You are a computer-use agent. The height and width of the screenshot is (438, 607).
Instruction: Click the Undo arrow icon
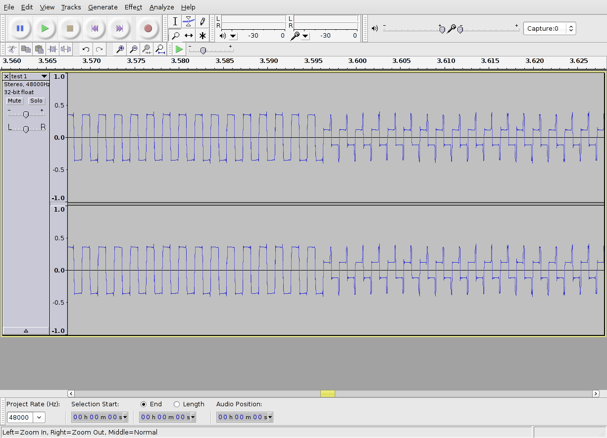86,49
